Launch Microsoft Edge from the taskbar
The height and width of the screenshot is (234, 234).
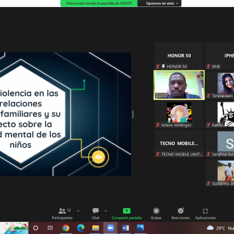click(x=81, y=228)
